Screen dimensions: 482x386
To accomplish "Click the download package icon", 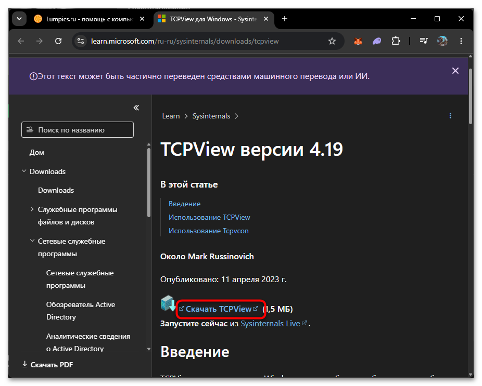I will coord(168,303).
